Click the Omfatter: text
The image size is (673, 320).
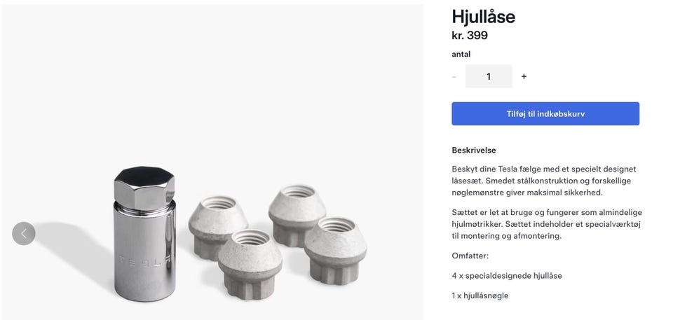pos(470,256)
